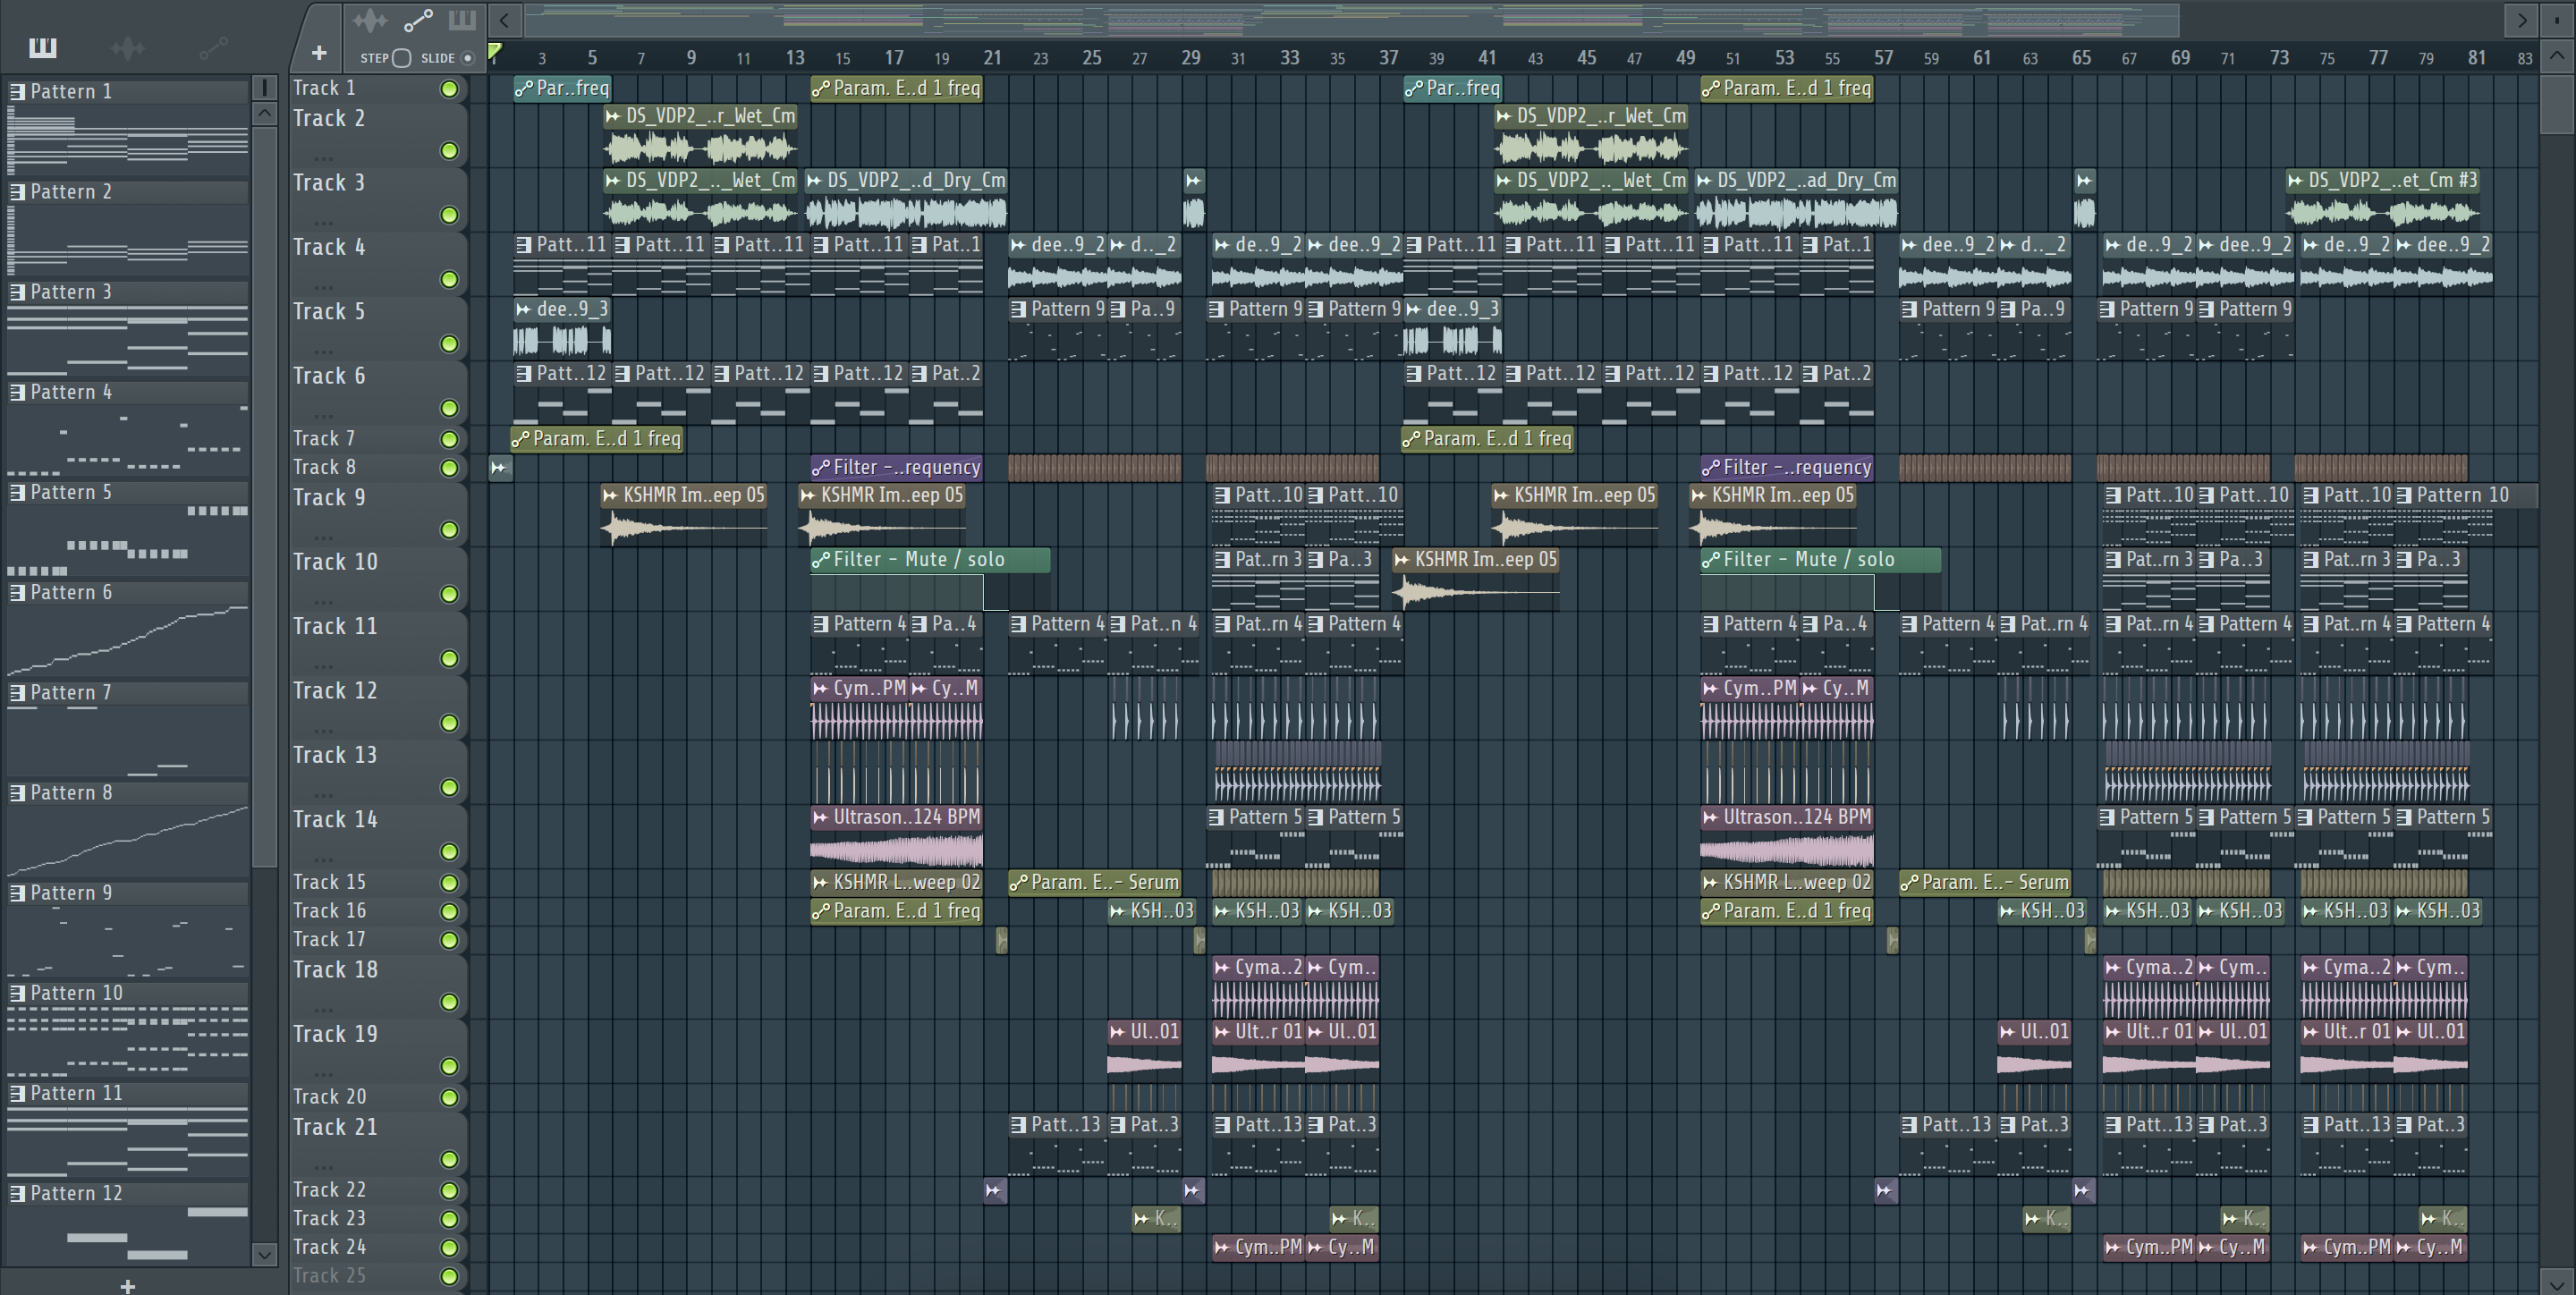Mute Track 7 using its green LED

(x=450, y=440)
